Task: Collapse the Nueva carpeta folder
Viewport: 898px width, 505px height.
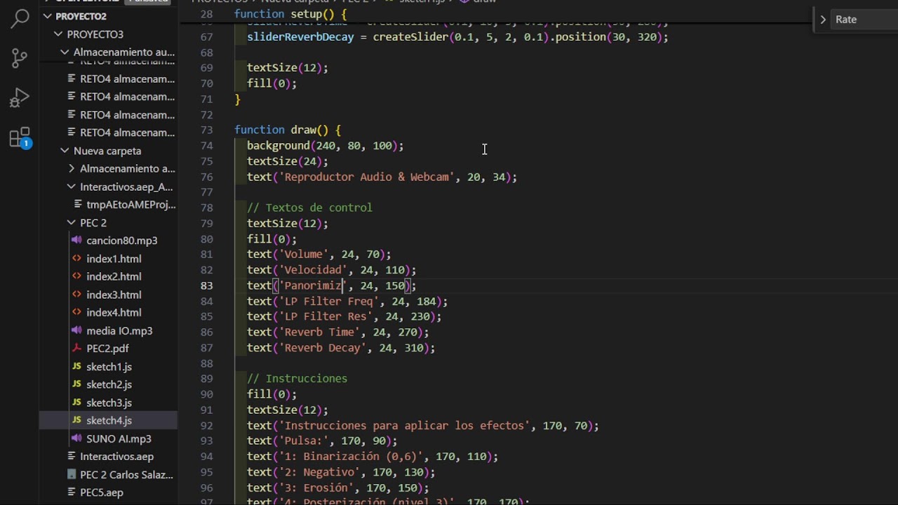Action: [x=65, y=151]
